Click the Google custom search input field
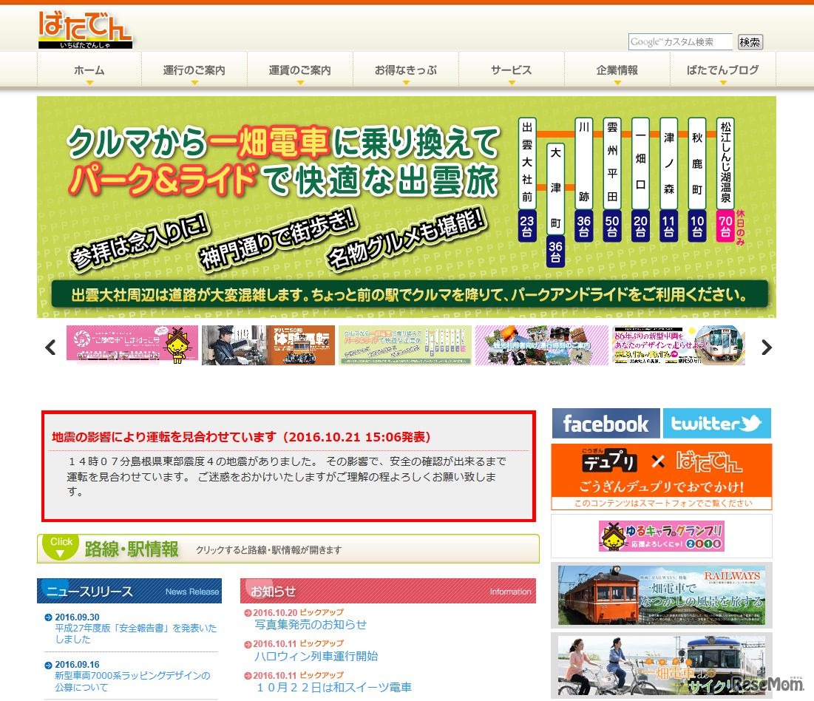The height and width of the screenshot is (701, 814). [680, 42]
